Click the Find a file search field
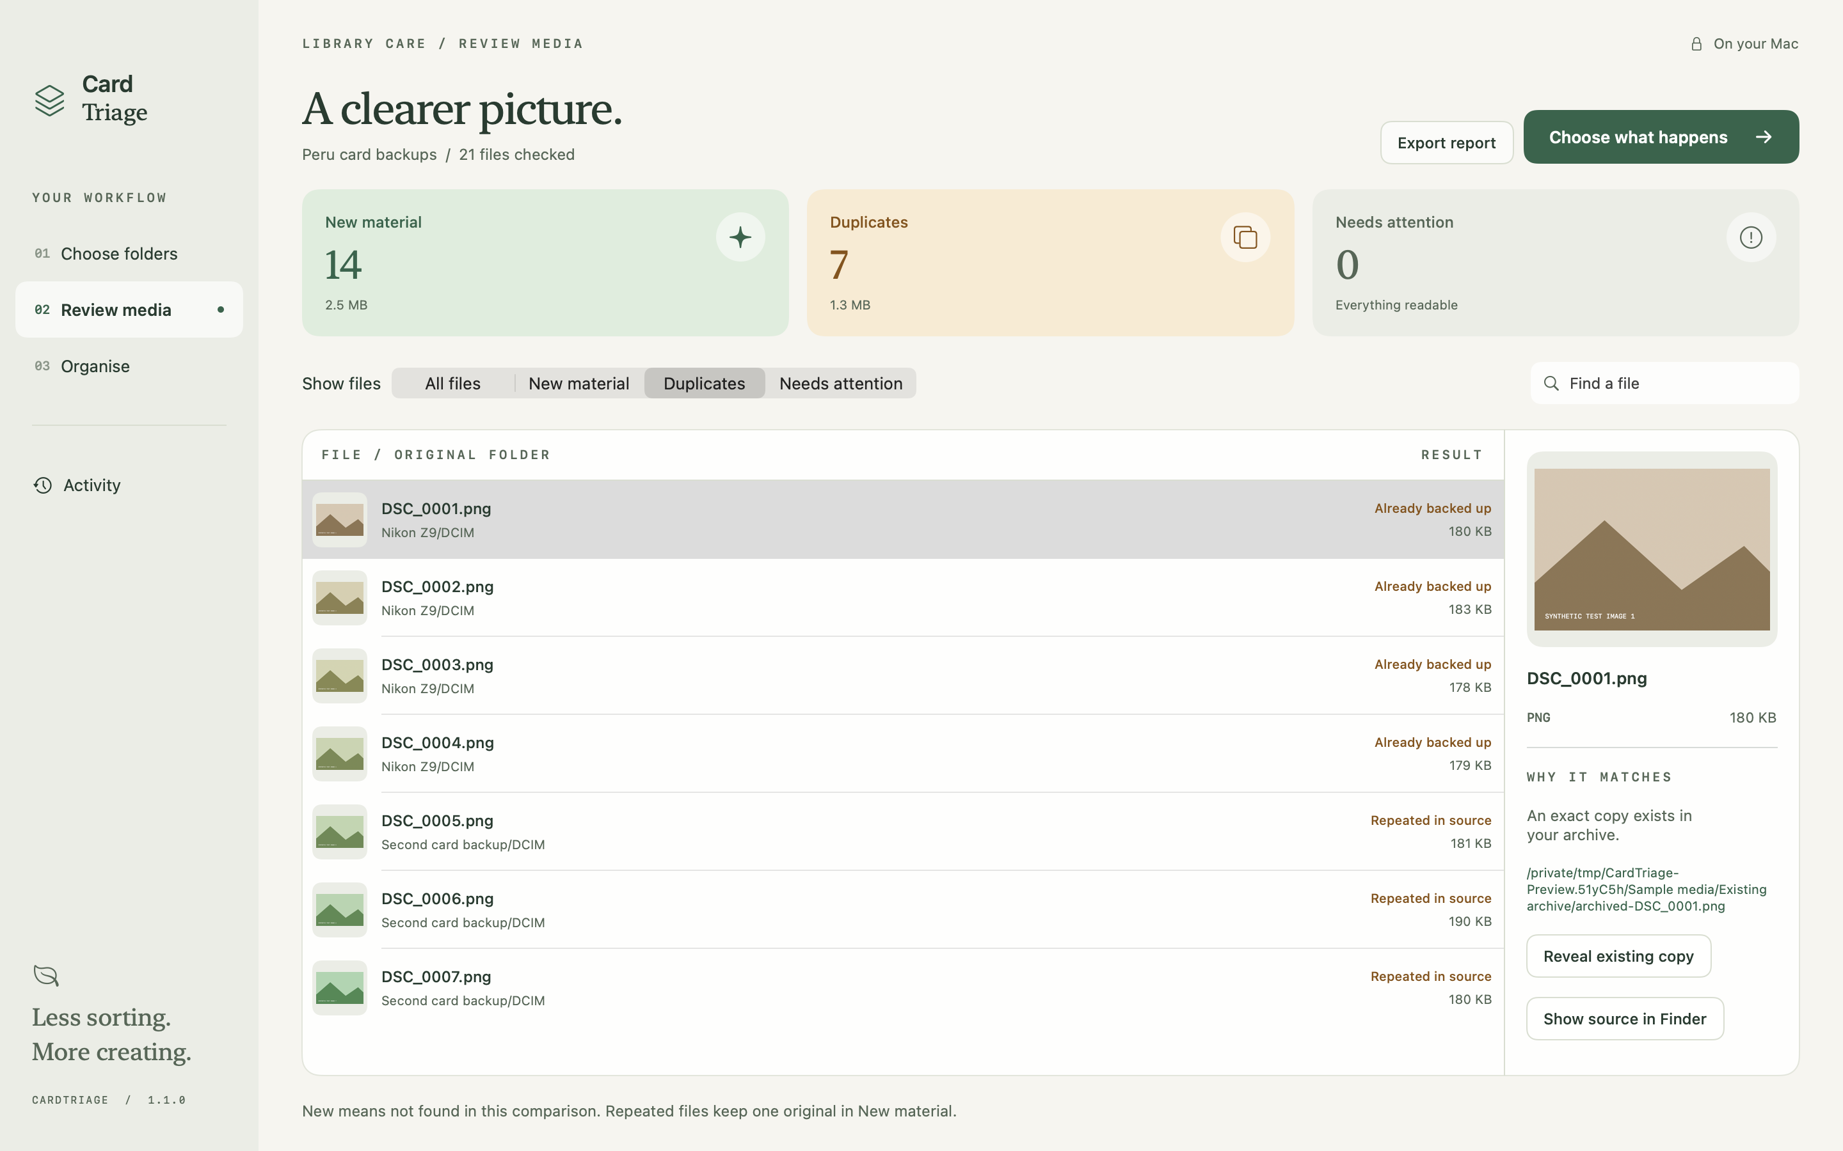The width and height of the screenshot is (1843, 1151). point(1664,384)
